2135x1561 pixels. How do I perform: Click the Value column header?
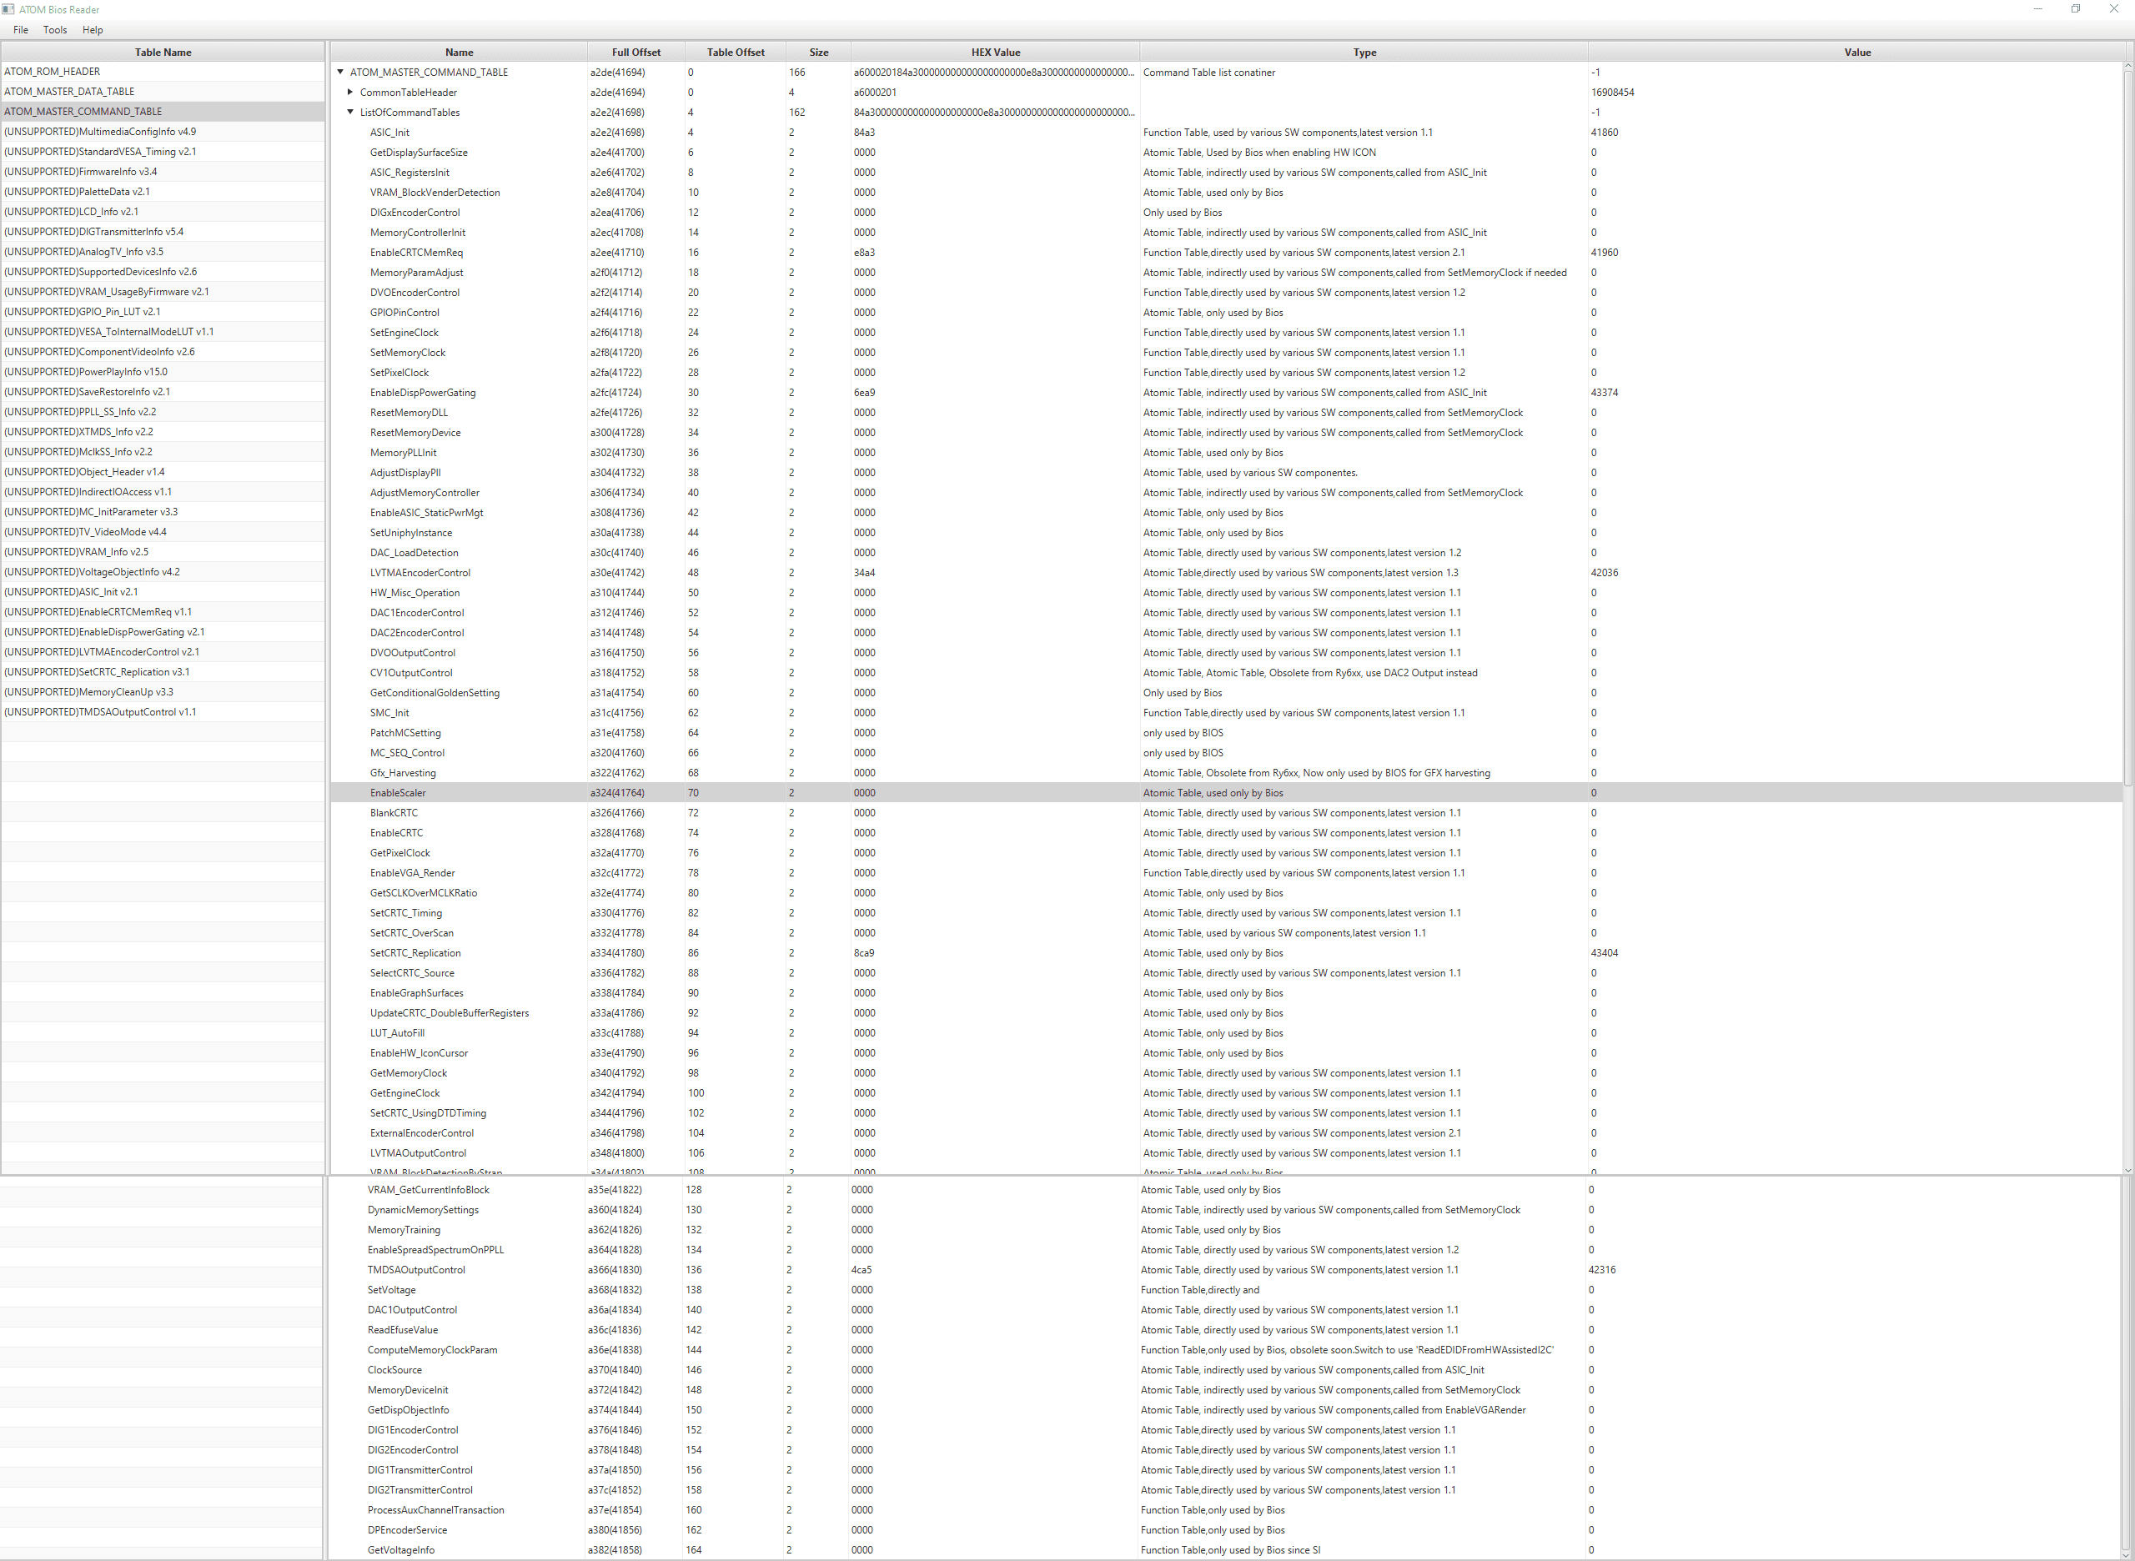coord(1857,52)
